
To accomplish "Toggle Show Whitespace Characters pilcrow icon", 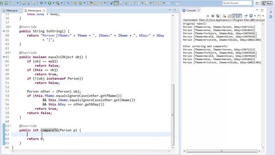I will [x=131, y=3].
